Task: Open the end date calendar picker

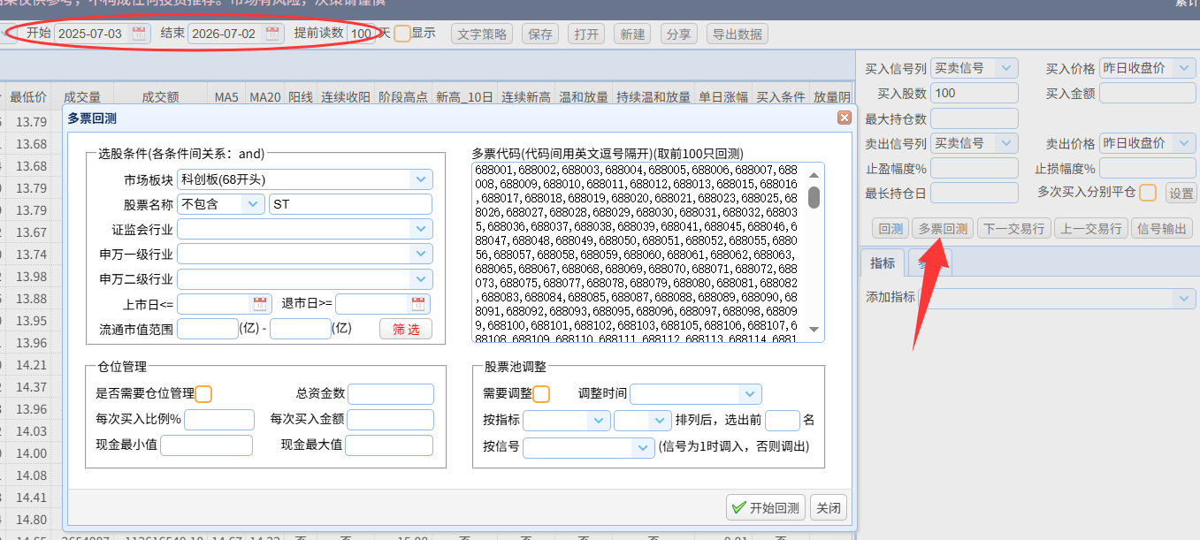Action: tap(273, 34)
